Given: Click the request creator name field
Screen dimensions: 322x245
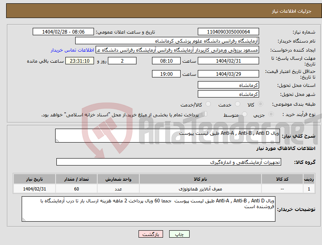Looking at the screenshot, I should (177, 50).
